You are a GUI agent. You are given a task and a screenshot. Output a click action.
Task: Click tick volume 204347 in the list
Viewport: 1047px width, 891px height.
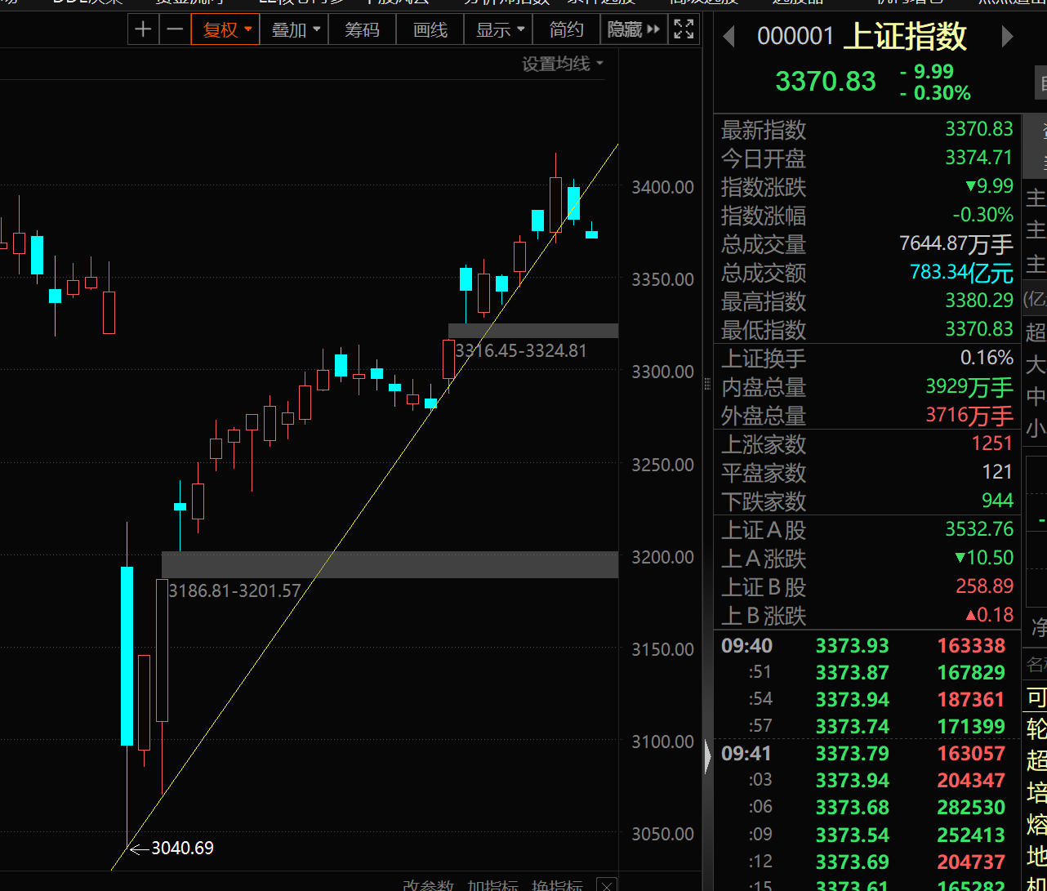click(970, 780)
